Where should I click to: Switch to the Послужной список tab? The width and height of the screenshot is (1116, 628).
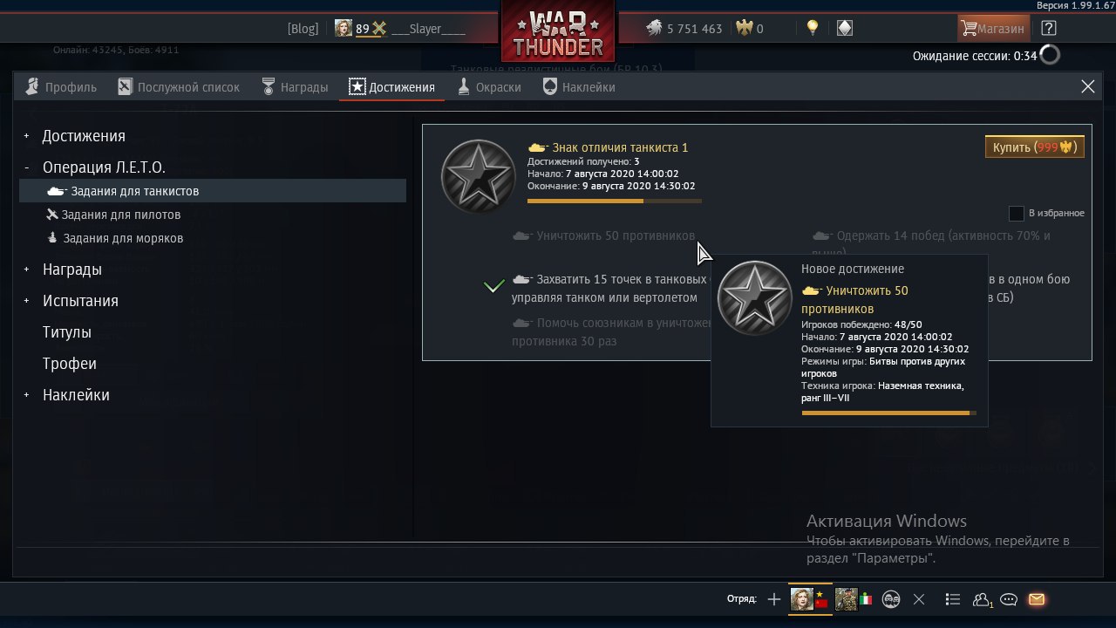(179, 87)
